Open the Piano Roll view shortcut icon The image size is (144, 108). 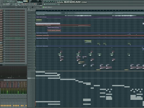point(49,1)
